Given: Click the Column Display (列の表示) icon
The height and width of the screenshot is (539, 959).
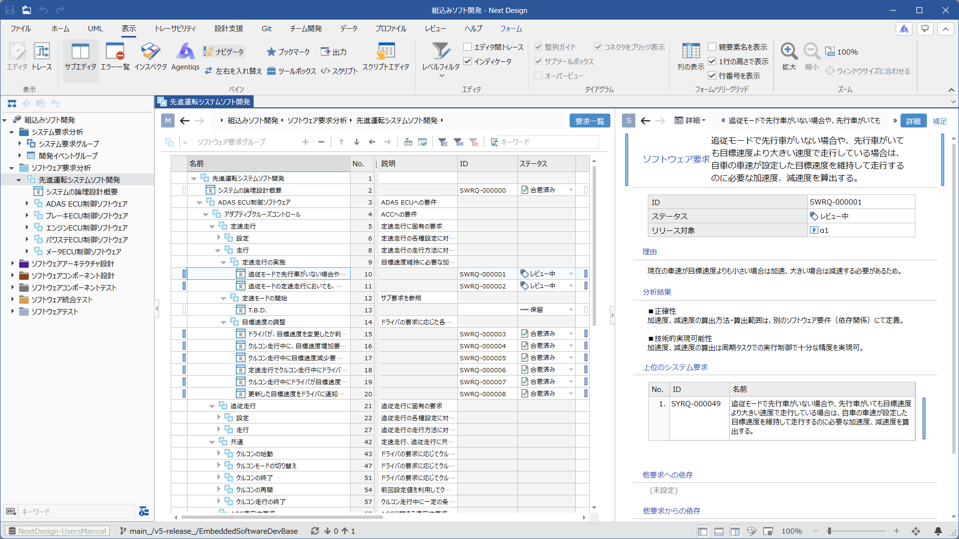Looking at the screenshot, I should (690, 57).
